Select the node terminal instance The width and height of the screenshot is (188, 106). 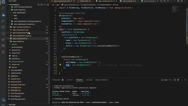[x=164, y=80]
